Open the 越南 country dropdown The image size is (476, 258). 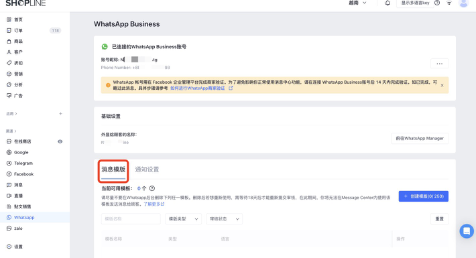coord(357,3)
